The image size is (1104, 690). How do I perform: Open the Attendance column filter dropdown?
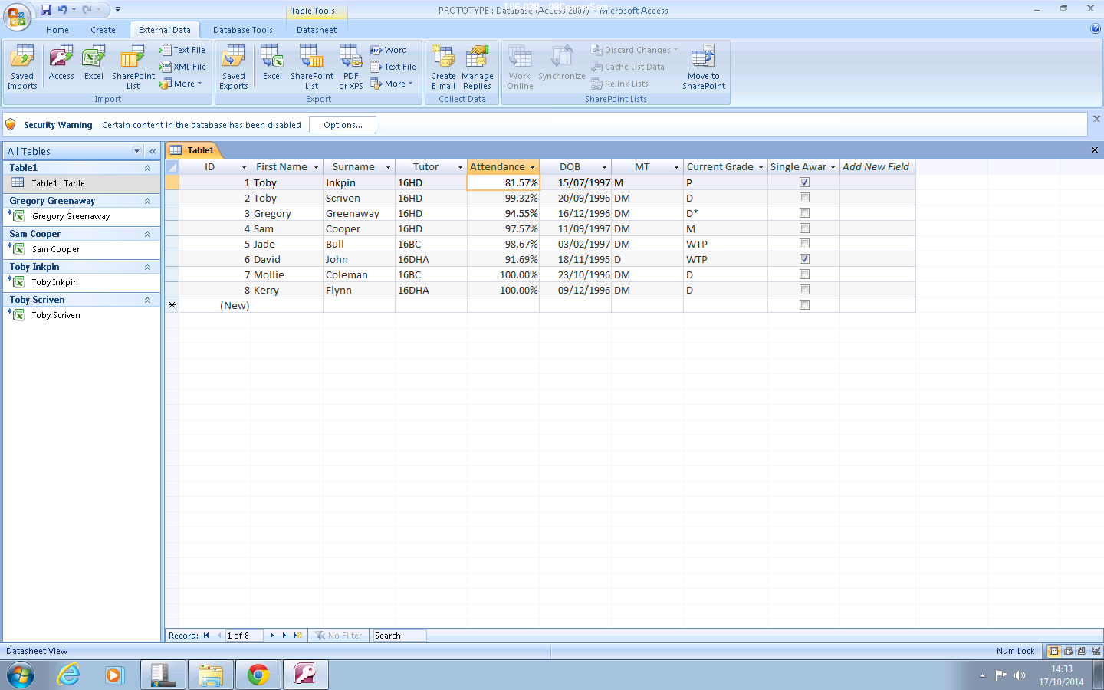point(534,166)
